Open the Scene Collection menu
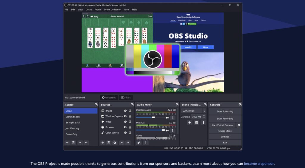The width and height of the screenshot is (305, 168). pyautogui.click(x=113, y=9)
